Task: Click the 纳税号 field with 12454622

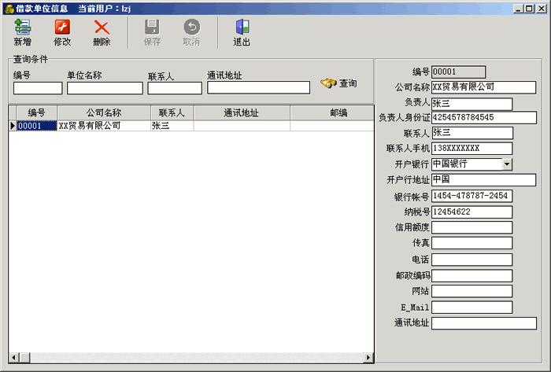Action: [472, 212]
